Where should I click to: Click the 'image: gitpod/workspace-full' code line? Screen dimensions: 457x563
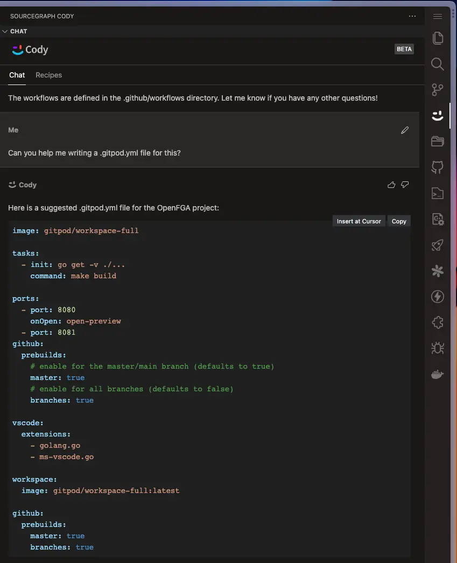point(75,230)
